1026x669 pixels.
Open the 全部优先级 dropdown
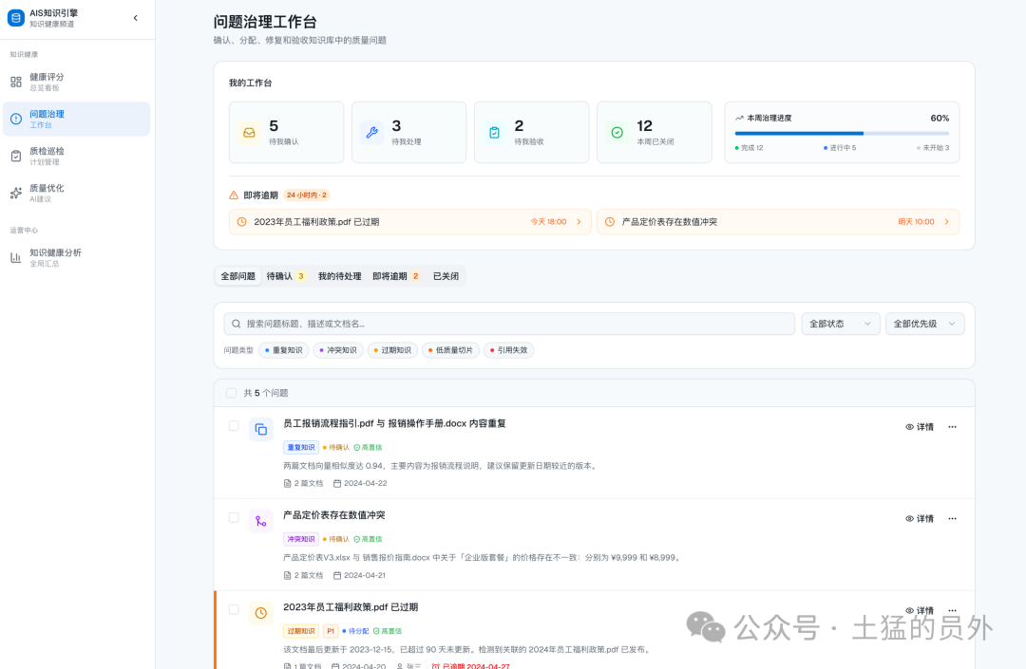pyautogui.click(x=924, y=324)
